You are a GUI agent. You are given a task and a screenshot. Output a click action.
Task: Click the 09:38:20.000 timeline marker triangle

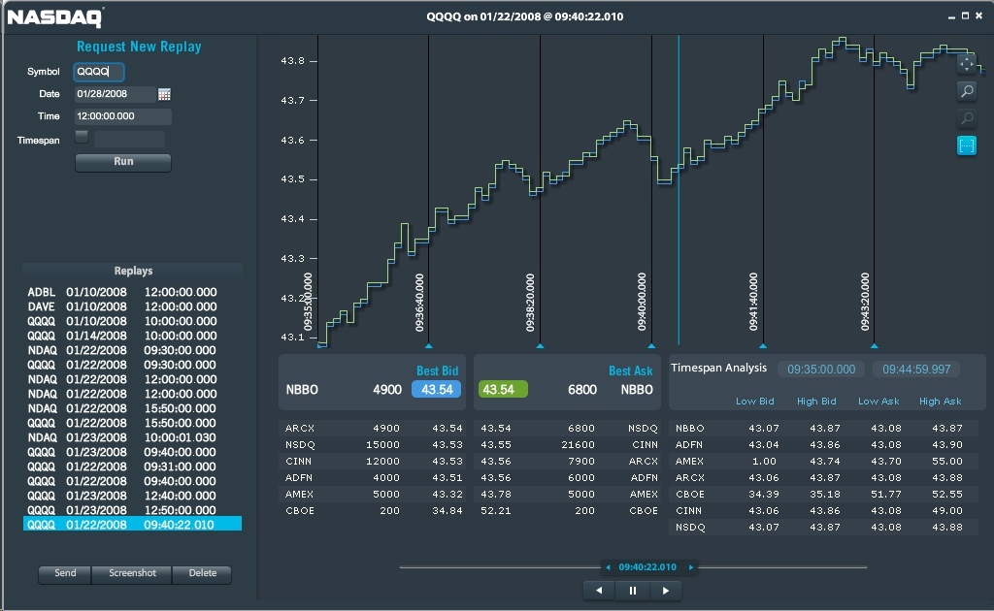[540, 346]
